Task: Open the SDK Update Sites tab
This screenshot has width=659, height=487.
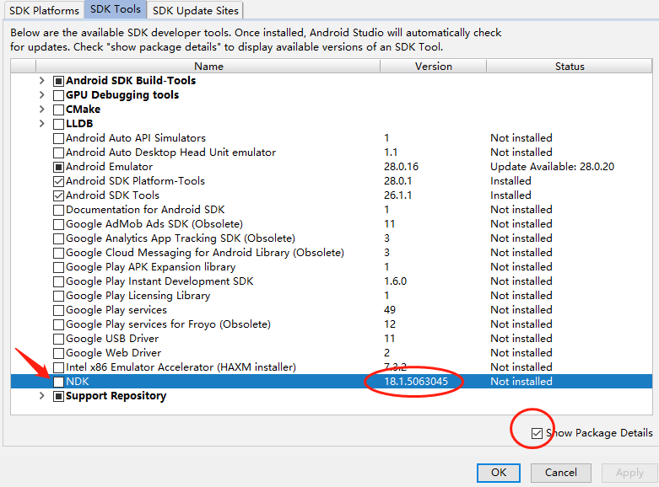Action: [196, 10]
